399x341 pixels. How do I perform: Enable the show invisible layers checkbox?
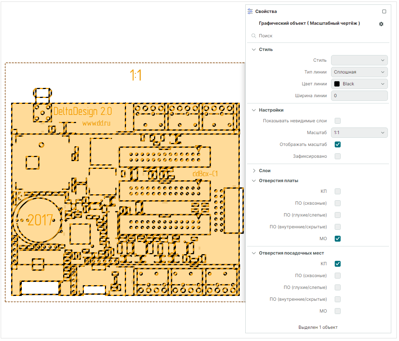[x=337, y=121]
